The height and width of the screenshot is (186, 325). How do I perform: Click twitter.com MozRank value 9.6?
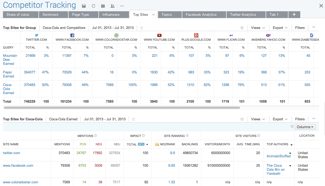(x=173, y=153)
